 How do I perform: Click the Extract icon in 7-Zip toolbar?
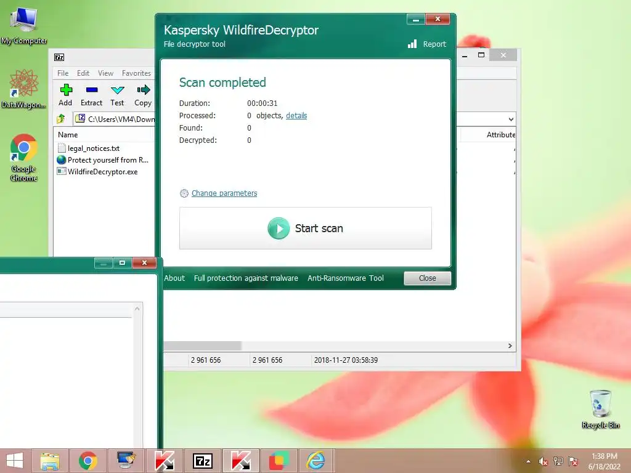click(92, 90)
